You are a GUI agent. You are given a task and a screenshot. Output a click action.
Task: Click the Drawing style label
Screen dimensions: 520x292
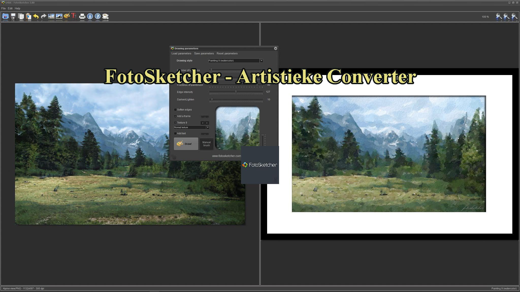click(x=184, y=61)
